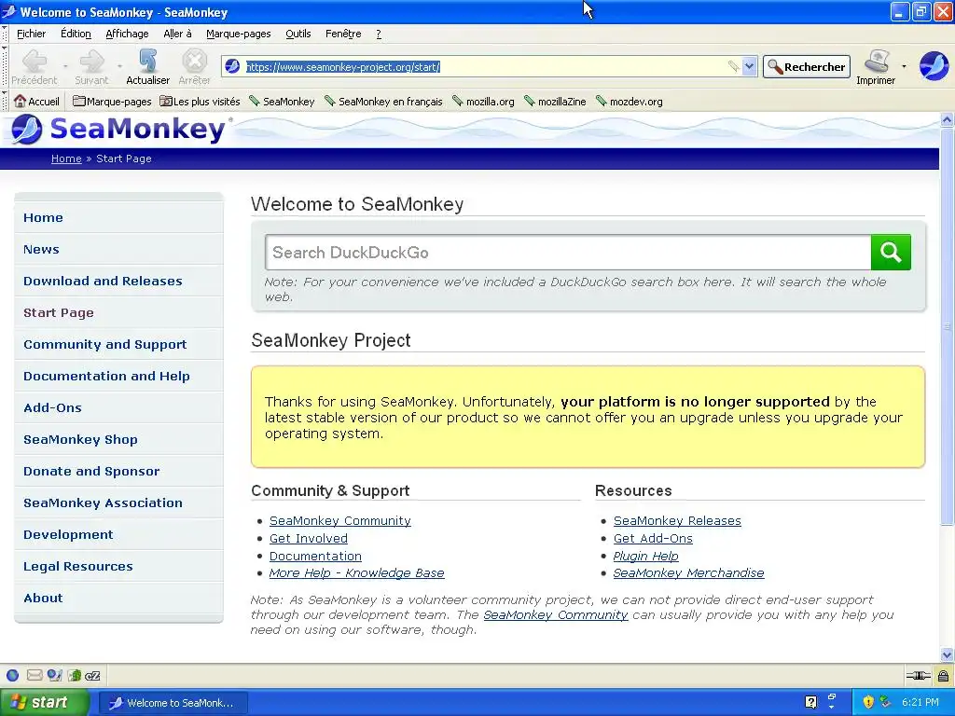Open the SeaMonkey Merchandise link

click(688, 573)
